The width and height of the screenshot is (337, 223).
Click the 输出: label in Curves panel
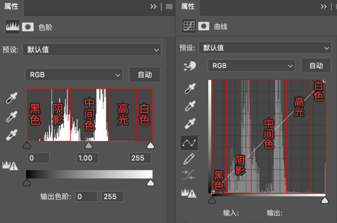(275, 213)
